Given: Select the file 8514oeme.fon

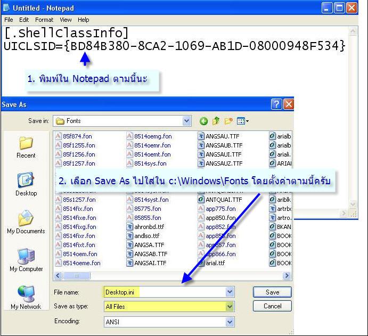Looking at the screenshot, I should point(78,263).
